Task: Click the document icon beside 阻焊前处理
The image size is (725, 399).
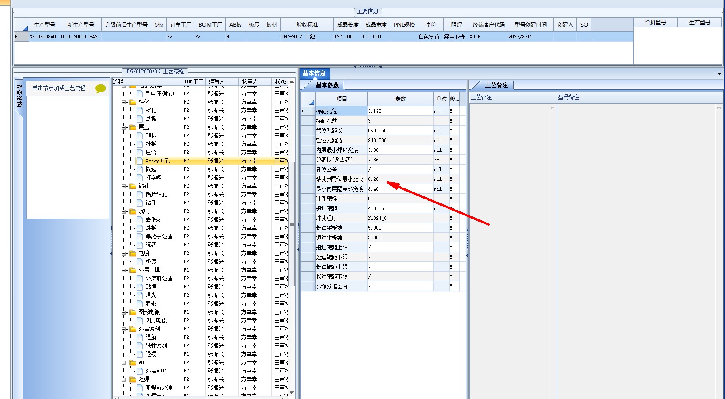Action: [x=140, y=387]
